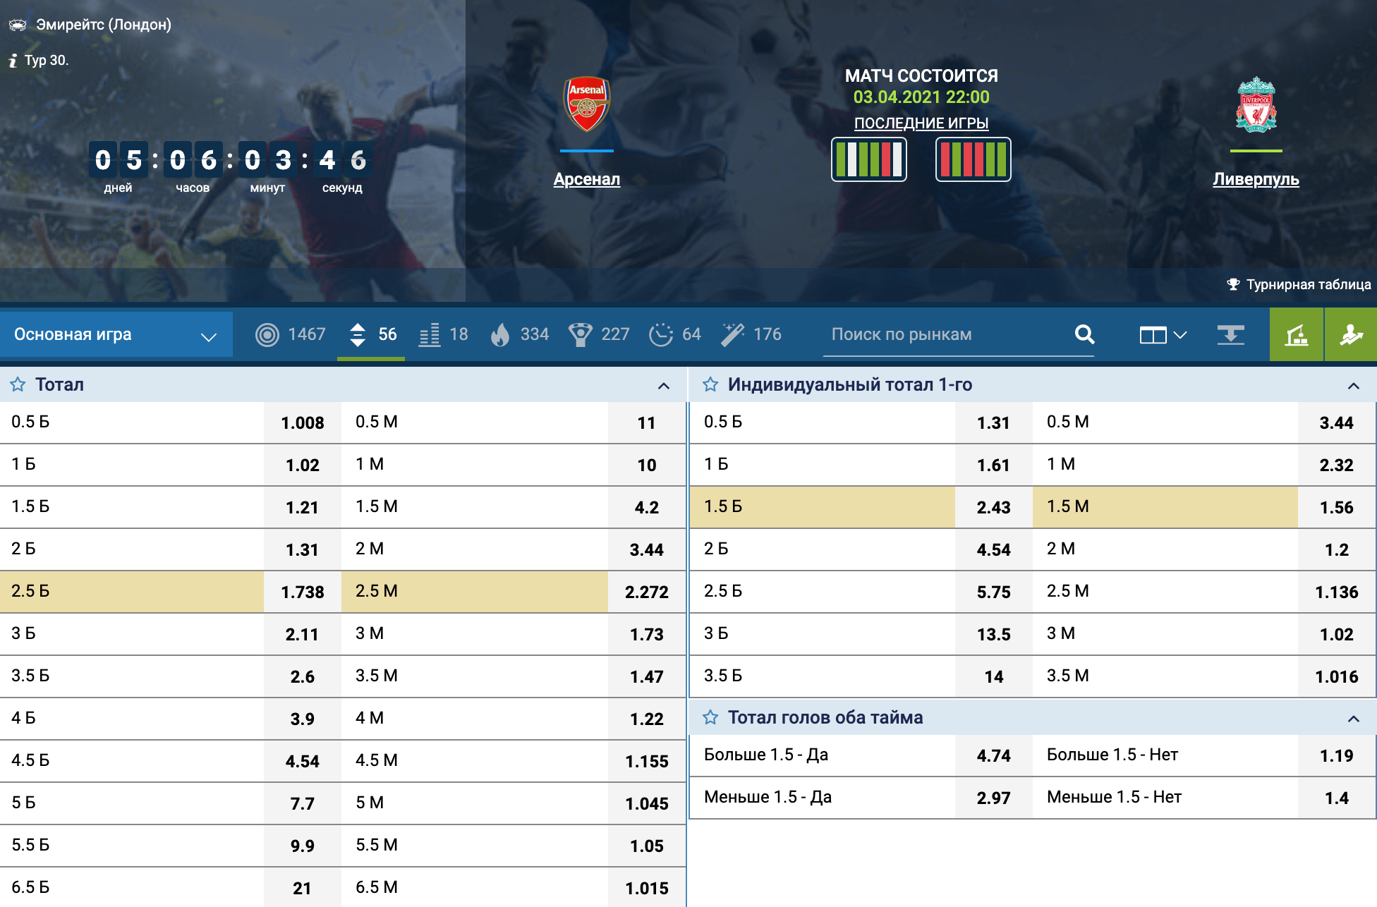The width and height of the screenshot is (1377, 907).
Task: Select Больше 1.5 - Да odds 4.74
Action: (994, 755)
